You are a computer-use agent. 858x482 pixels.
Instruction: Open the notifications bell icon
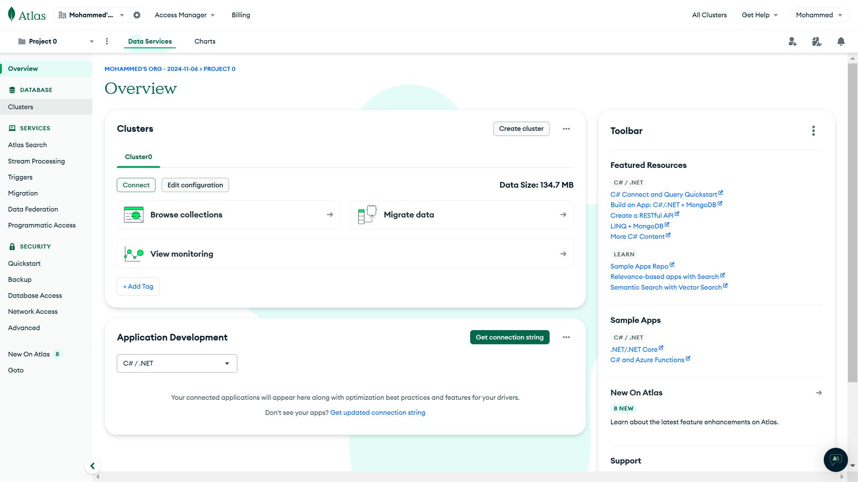click(841, 41)
